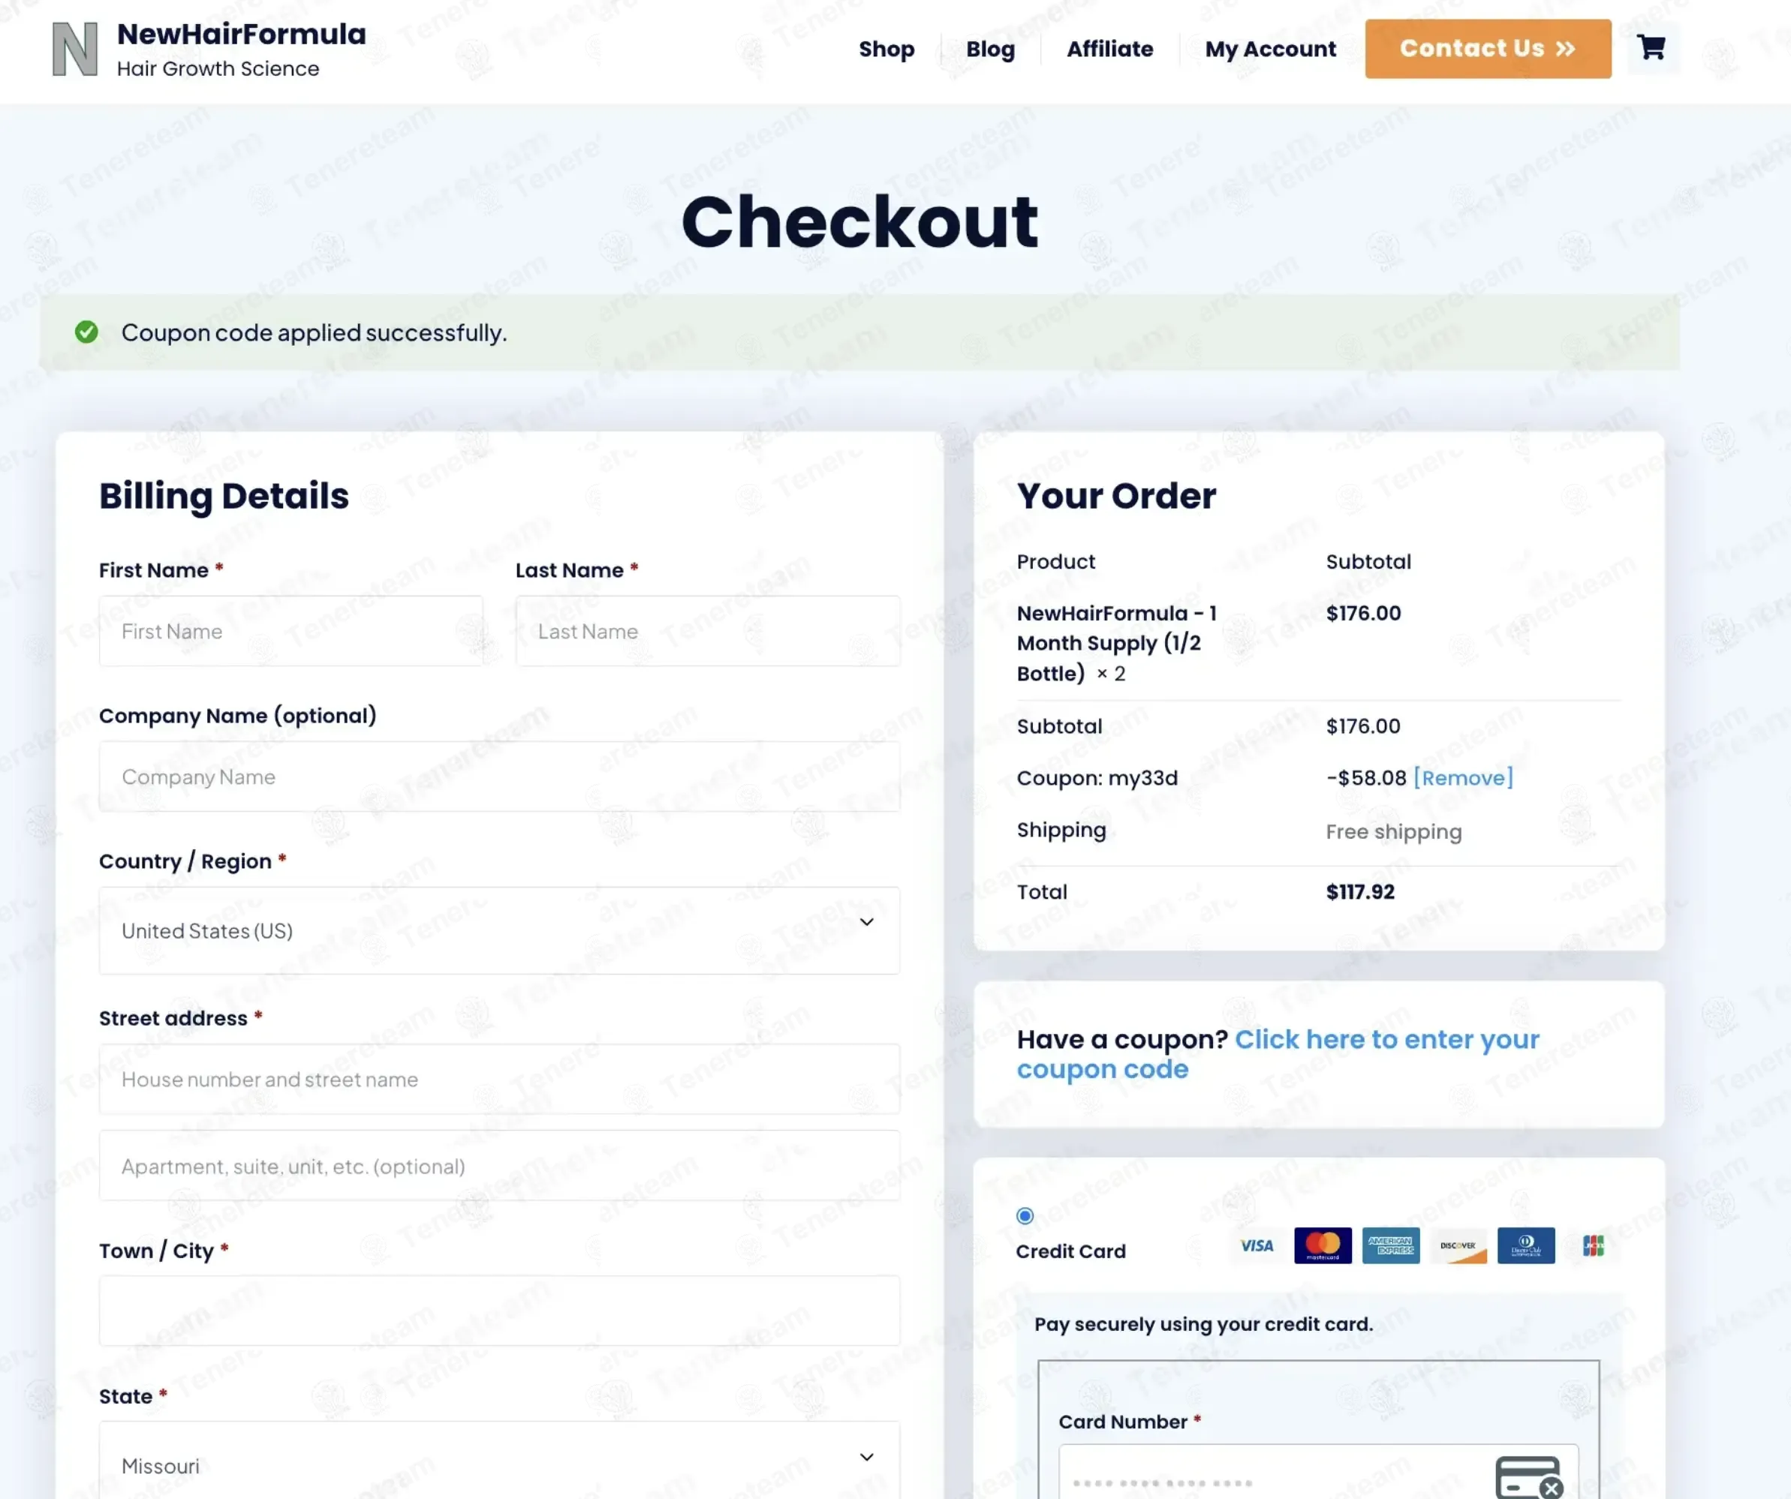Image resolution: width=1791 pixels, height=1499 pixels.
Task: Focus the Last Name field
Action: 708,631
